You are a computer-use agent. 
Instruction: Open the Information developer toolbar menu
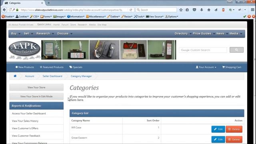[x=76, y=16]
